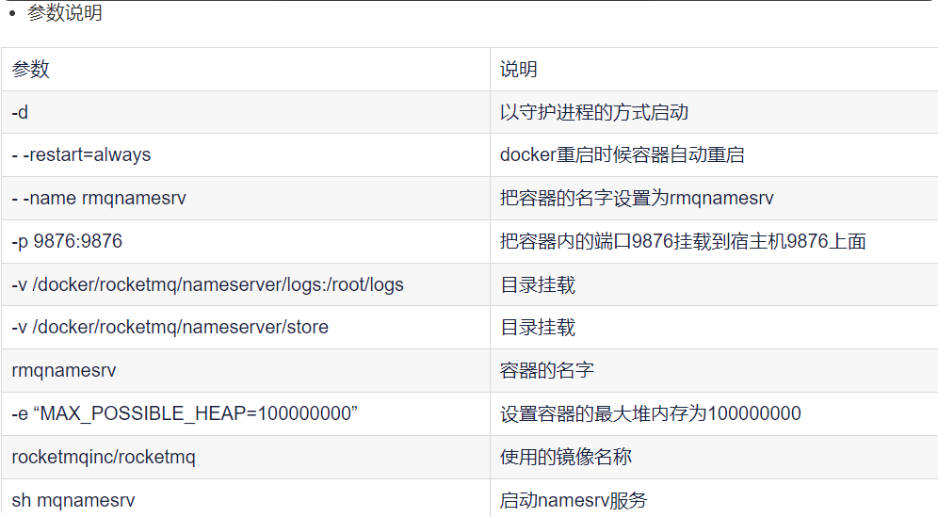Click the -p 9876:9876 parameter cell
This screenshot has height=517, width=938.
pyautogui.click(x=245, y=241)
